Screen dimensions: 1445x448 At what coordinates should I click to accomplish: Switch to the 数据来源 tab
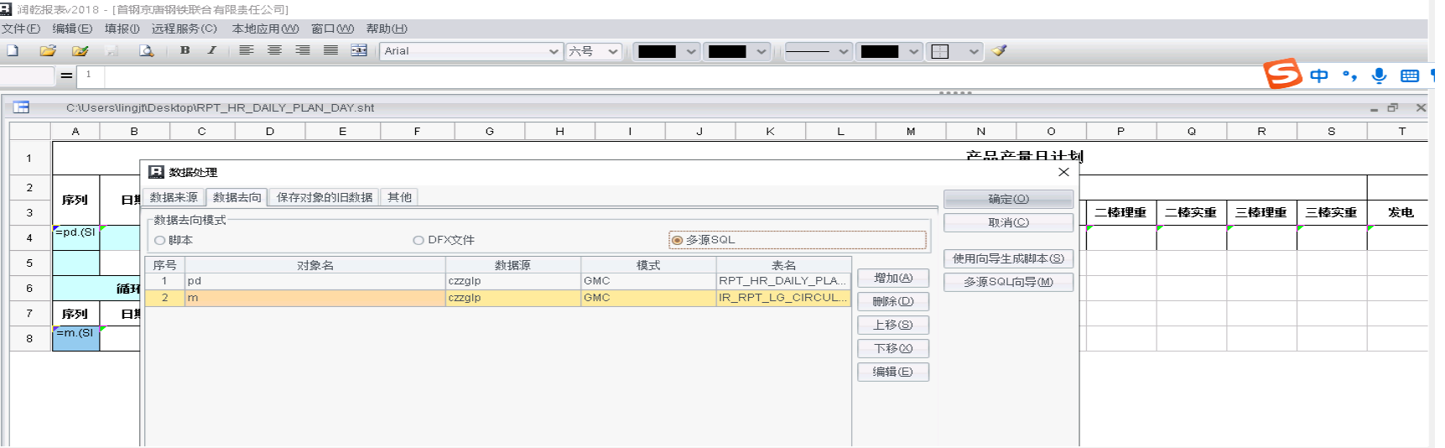point(174,198)
